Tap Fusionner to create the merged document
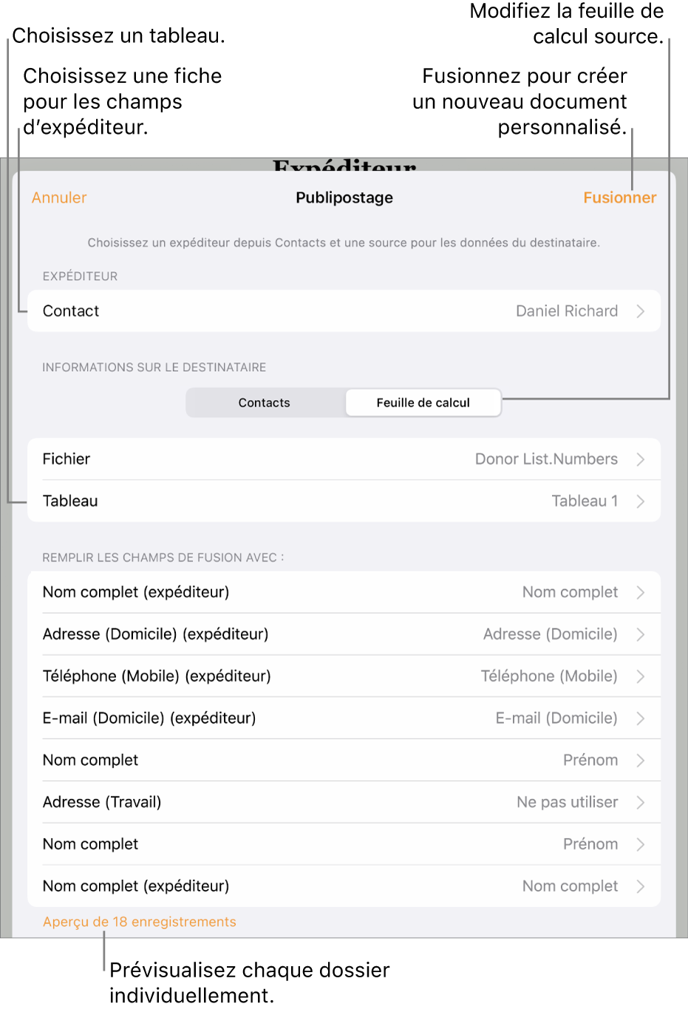688x1015 pixels. 619,197
